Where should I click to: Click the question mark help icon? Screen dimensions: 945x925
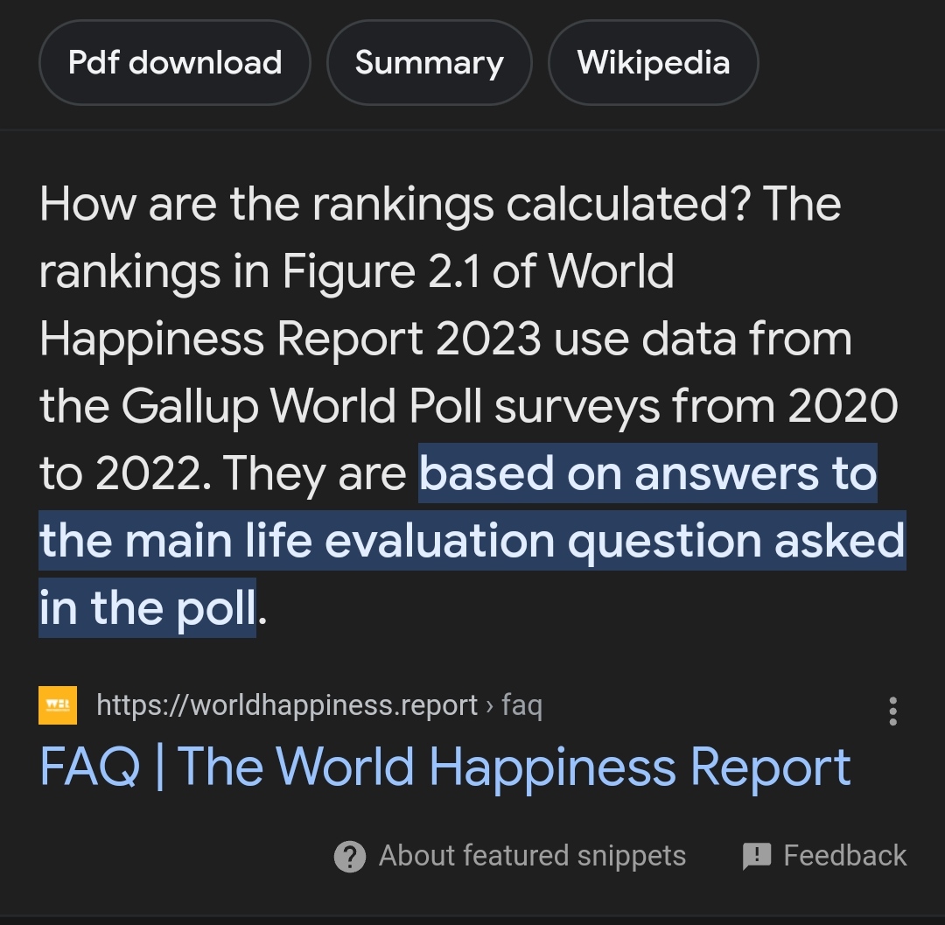[350, 856]
